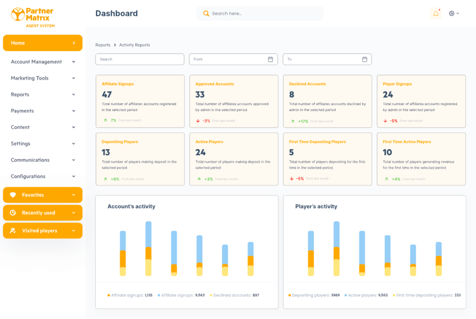Open the Active Players card title
This screenshot has width=476, height=319.
(209, 142)
